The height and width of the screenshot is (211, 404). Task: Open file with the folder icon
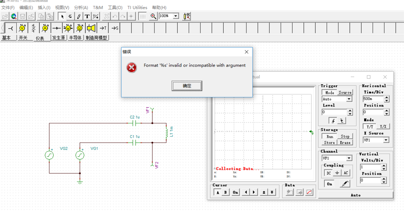point(5,16)
